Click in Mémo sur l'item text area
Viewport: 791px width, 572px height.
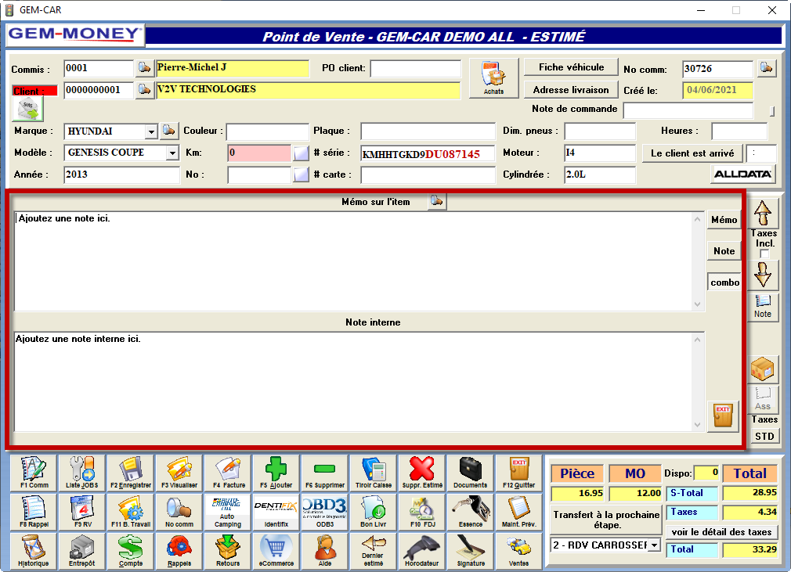354,261
